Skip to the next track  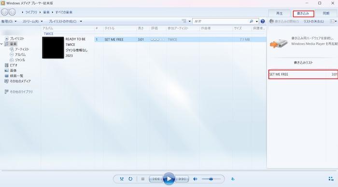tap(182, 179)
